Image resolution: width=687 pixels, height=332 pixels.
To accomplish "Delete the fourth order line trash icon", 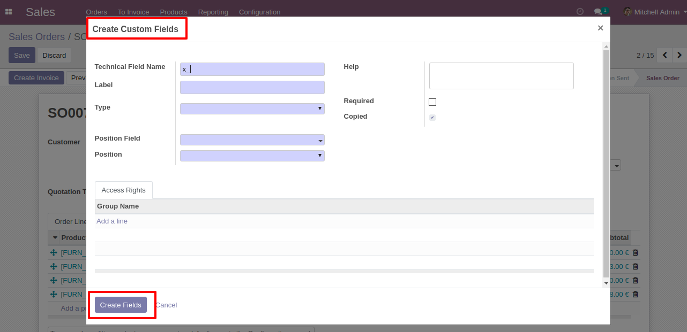I will (636, 294).
